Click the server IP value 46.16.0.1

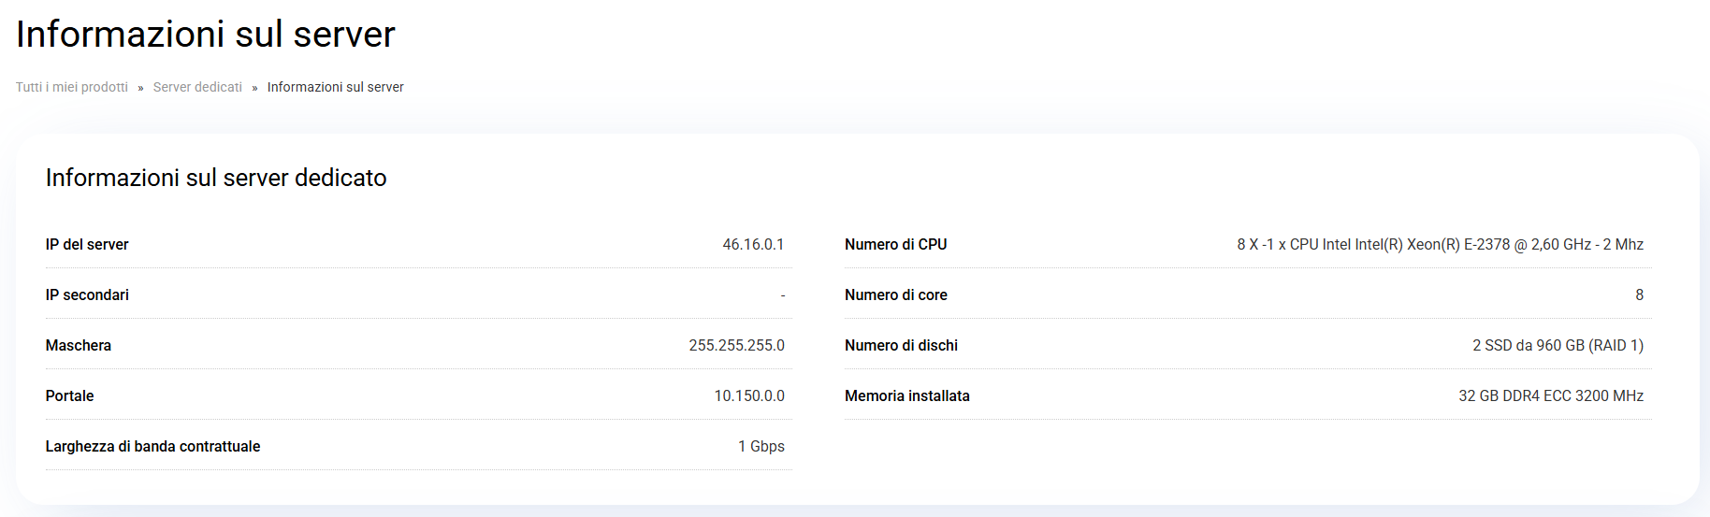click(753, 244)
